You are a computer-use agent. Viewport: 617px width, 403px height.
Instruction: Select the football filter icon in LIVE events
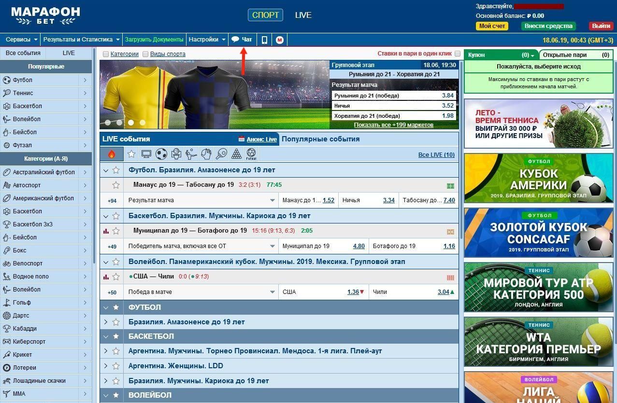coord(161,154)
